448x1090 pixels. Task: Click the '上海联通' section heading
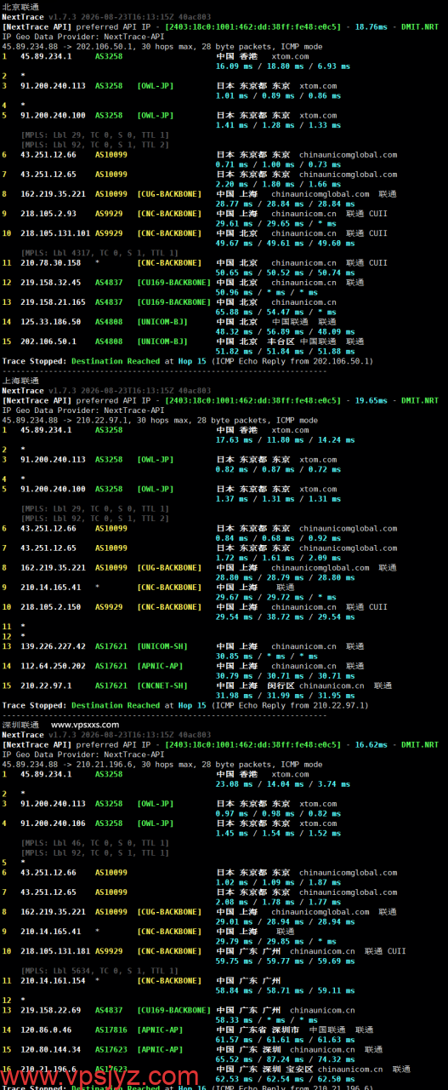20,381
